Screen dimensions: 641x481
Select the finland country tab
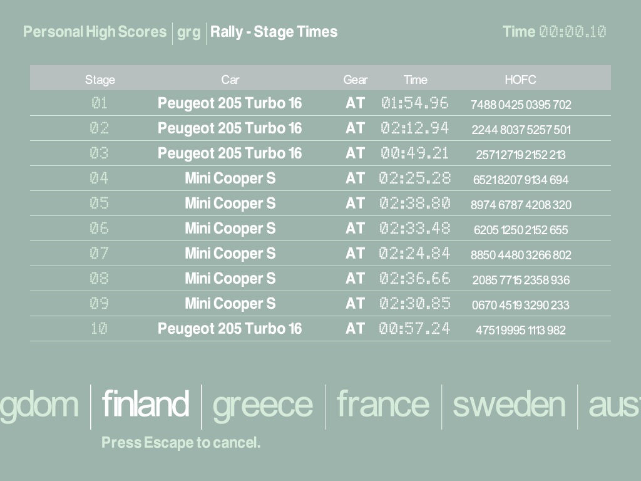point(145,405)
